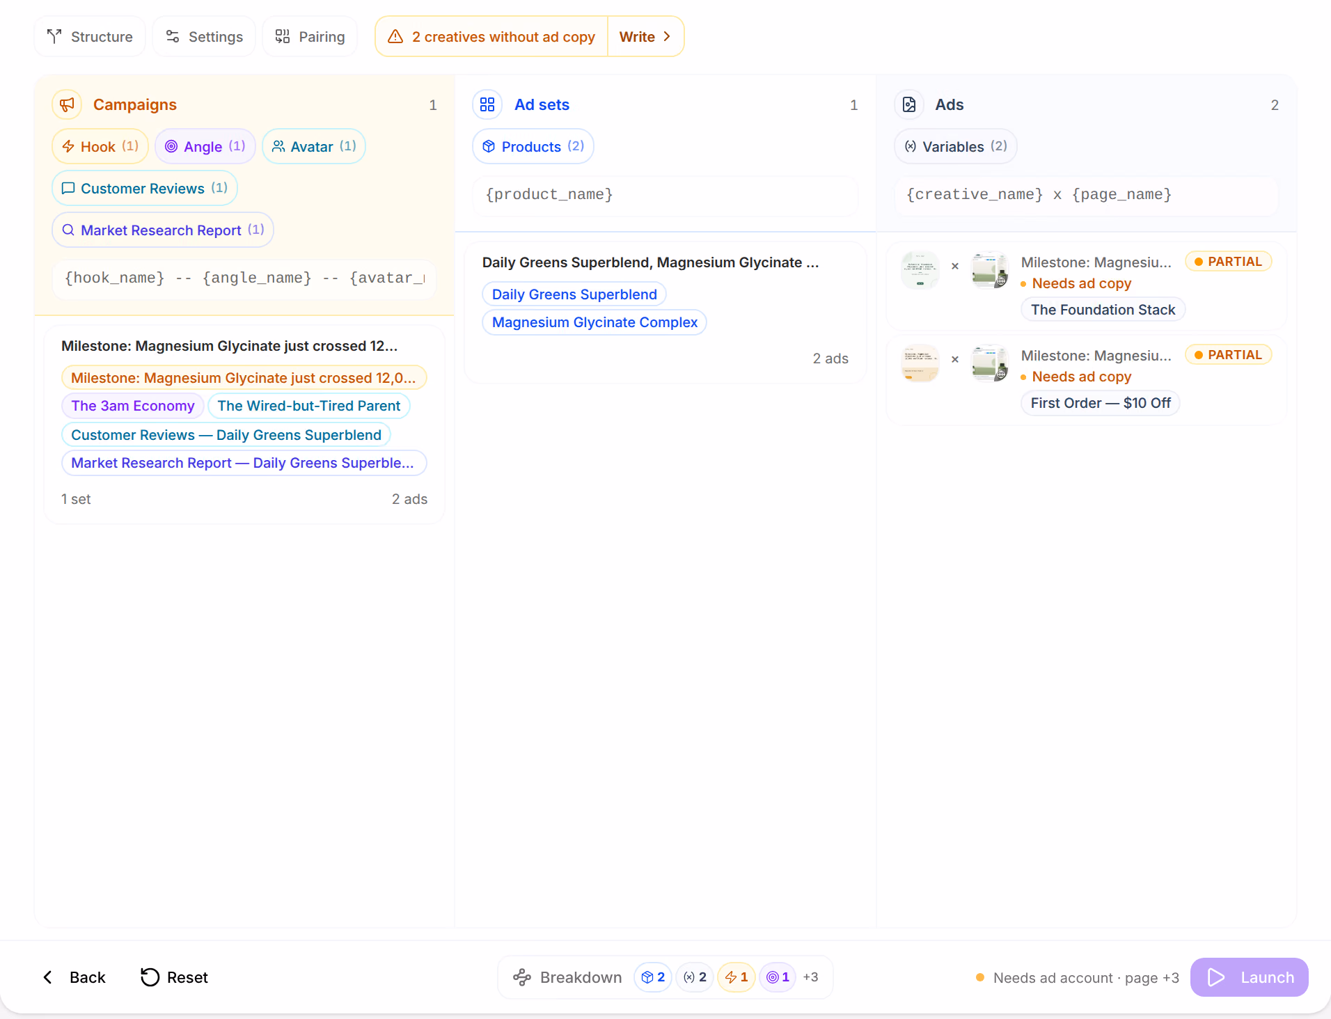Edit the campaign name template field
Image resolution: width=1331 pixels, height=1019 pixels.
pos(244,278)
